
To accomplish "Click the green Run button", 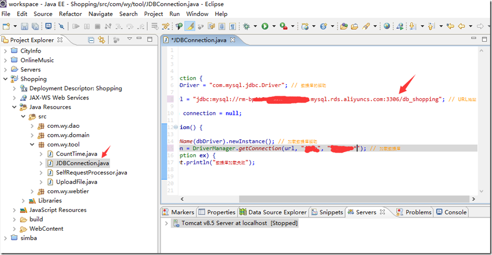I will coord(265,26).
